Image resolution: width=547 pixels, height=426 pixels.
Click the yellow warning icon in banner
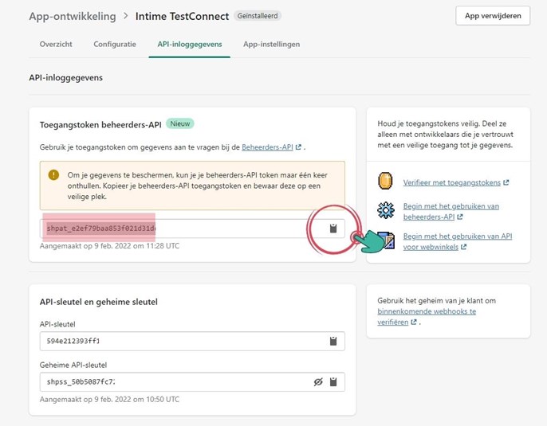click(x=53, y=174)
